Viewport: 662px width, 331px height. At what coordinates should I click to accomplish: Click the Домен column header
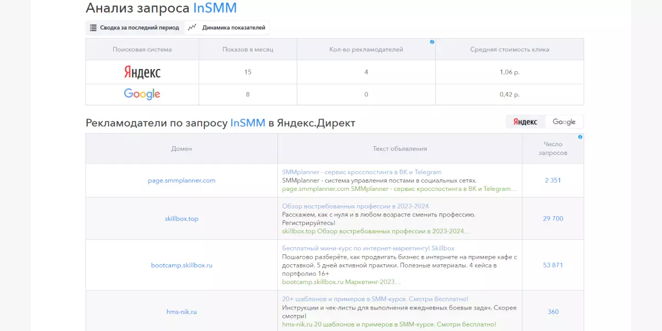[181, 148]
